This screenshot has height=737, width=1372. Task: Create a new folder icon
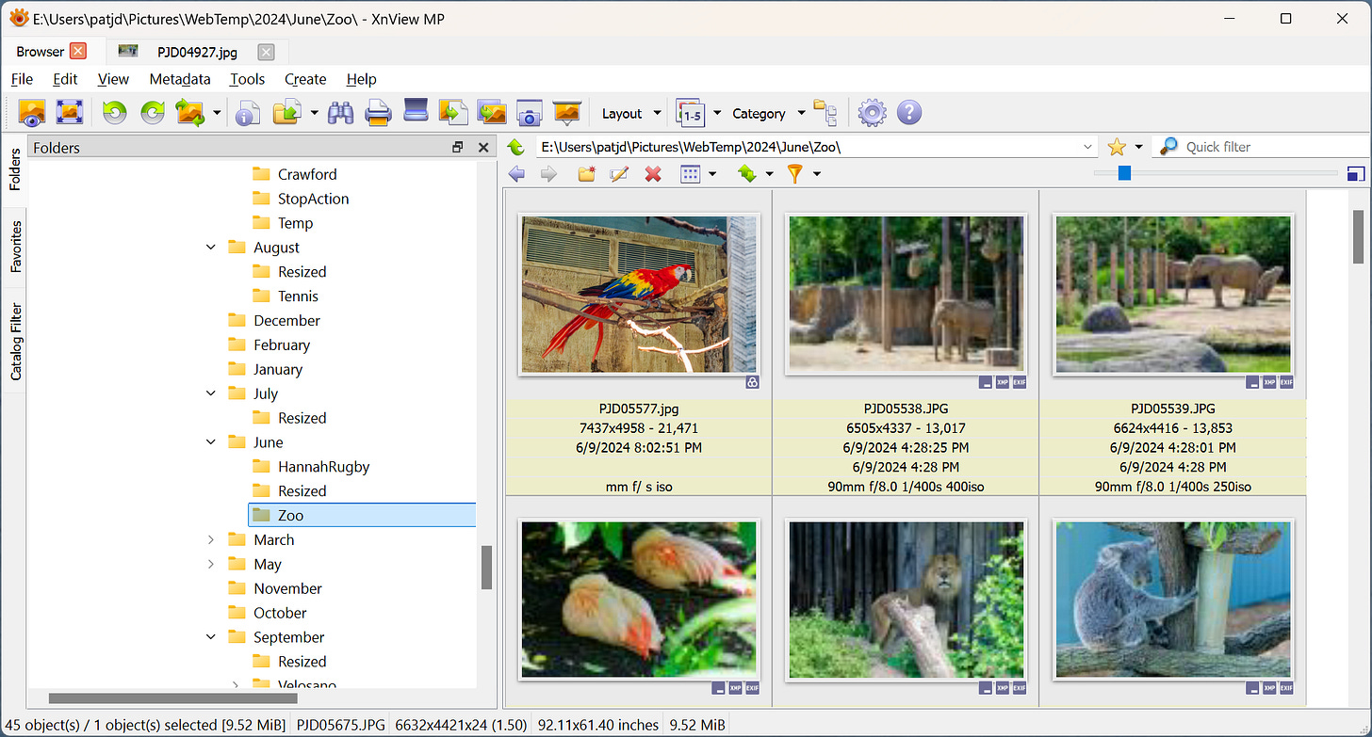pyautogui.click(x=586, y=173)
